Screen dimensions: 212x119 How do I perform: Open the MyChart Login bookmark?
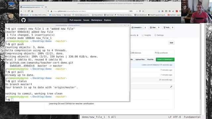pos(174,15)
